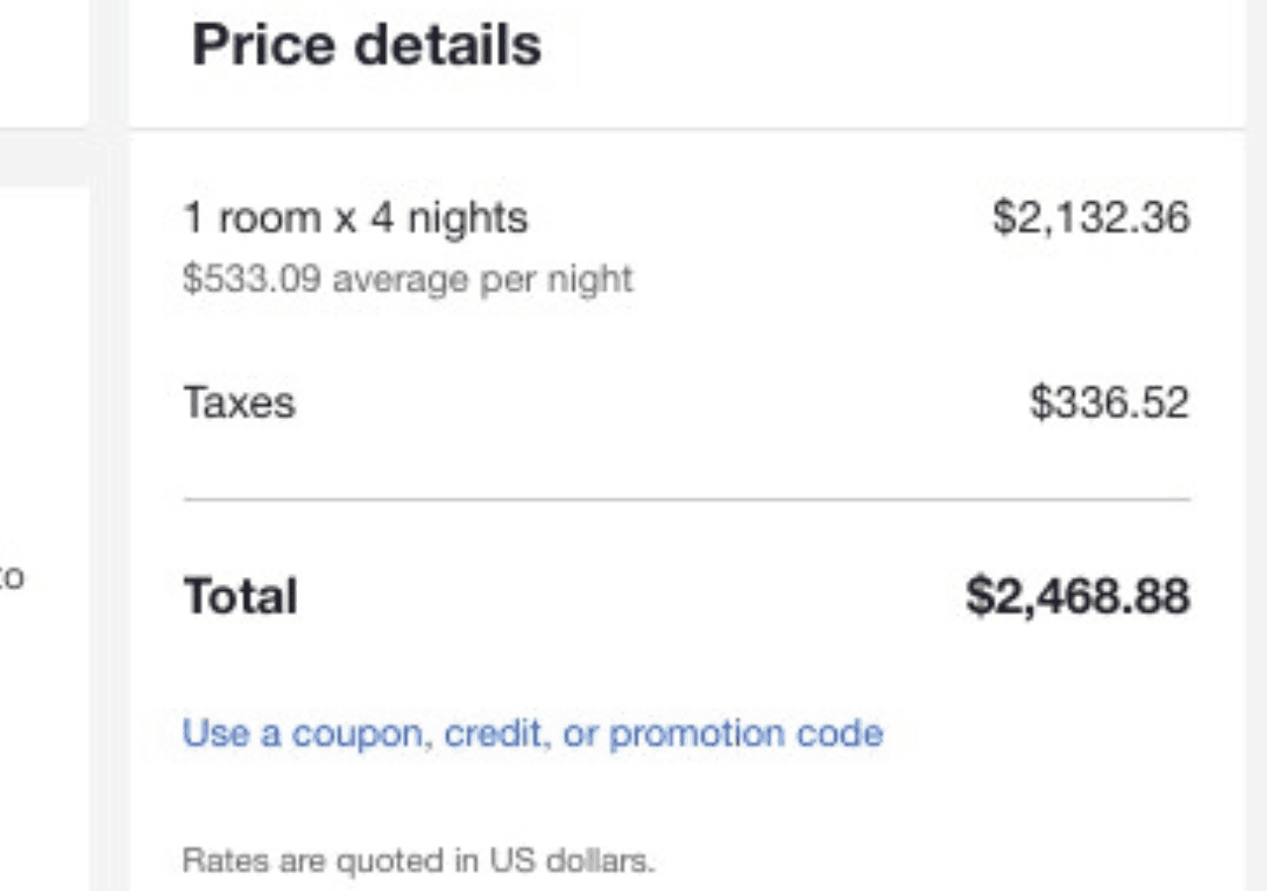Click the white card at top left corner
This screenshot has width=1267, height=891.
44,59
